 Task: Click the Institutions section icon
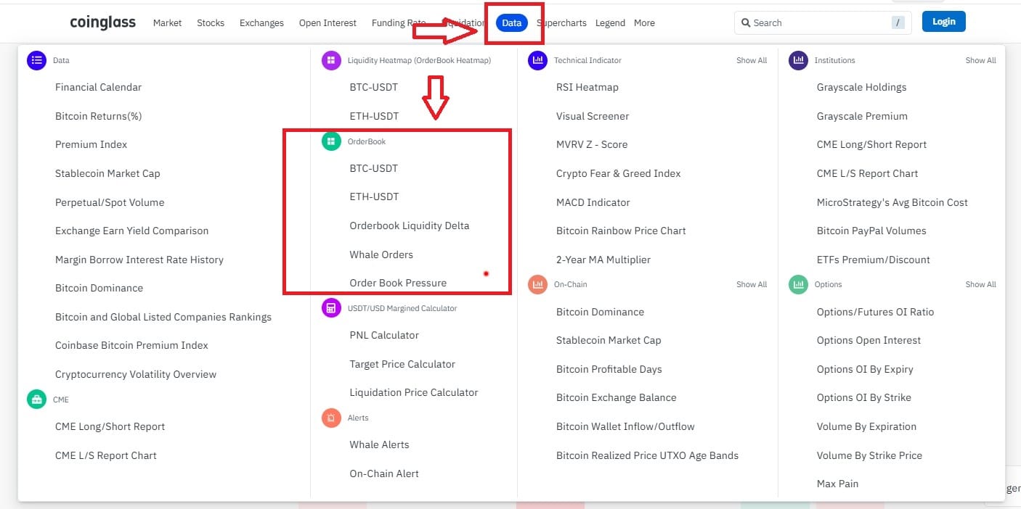pos(798,61)
